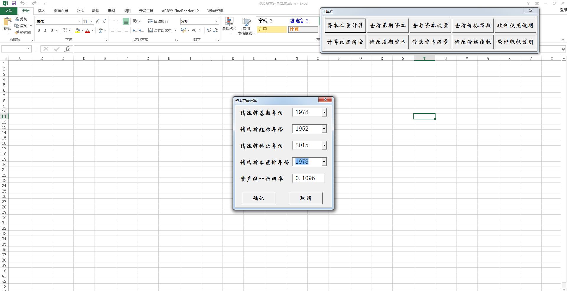Decrease font size with the smaller A
Screen dimensions: 567x291
pos(104,21)
